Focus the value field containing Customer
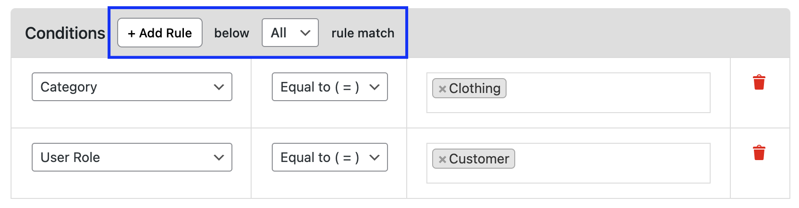The height and width of the screenshot is (208, 799). pos(569,163)
